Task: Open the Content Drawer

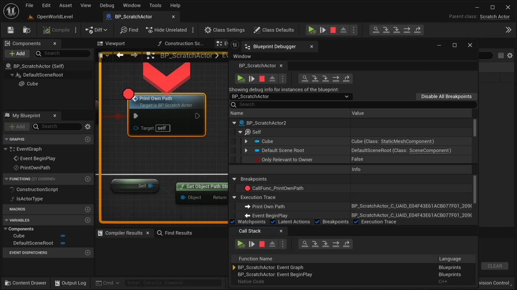Action: (25, 283)
